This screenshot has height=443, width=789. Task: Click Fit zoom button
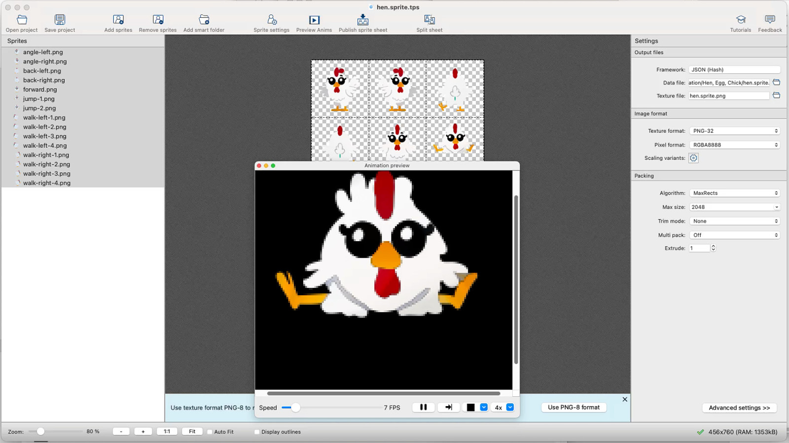[x=192, y=431]
